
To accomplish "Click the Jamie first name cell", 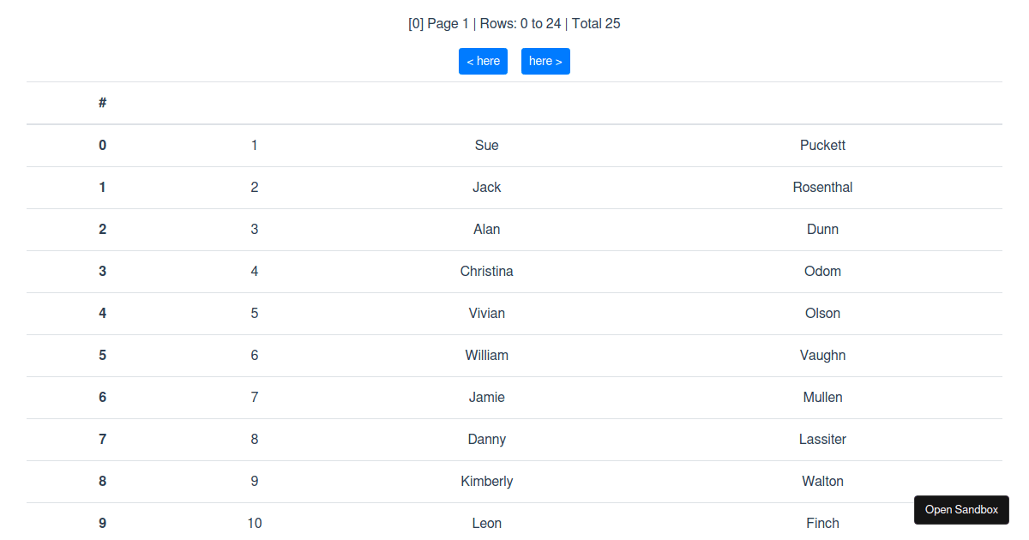I will point(486,397).
